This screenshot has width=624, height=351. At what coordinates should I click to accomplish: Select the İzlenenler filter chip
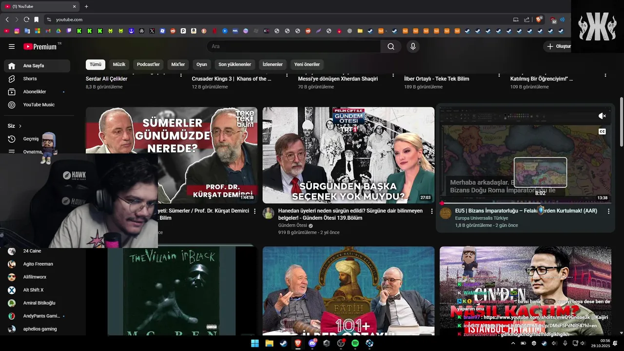pos(273,64)
